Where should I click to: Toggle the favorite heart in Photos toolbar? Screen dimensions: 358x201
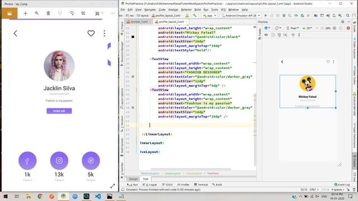point(60,13)
